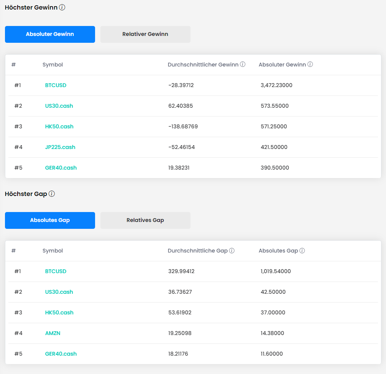
Task: Open the JP225.cash symbol link
Action: tap(60, 147)
